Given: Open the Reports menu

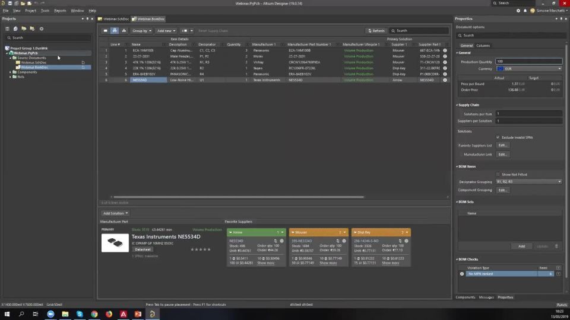Looking at the screenshot, I should (x=60, y=11).
